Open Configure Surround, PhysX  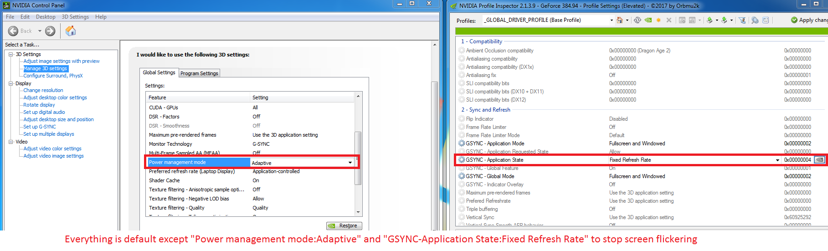pos(53,76)
